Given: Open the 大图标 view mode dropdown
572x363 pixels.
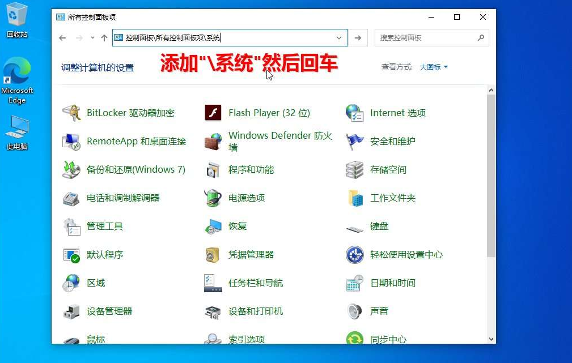Looking at the screenshot, I should pos(434,67).
